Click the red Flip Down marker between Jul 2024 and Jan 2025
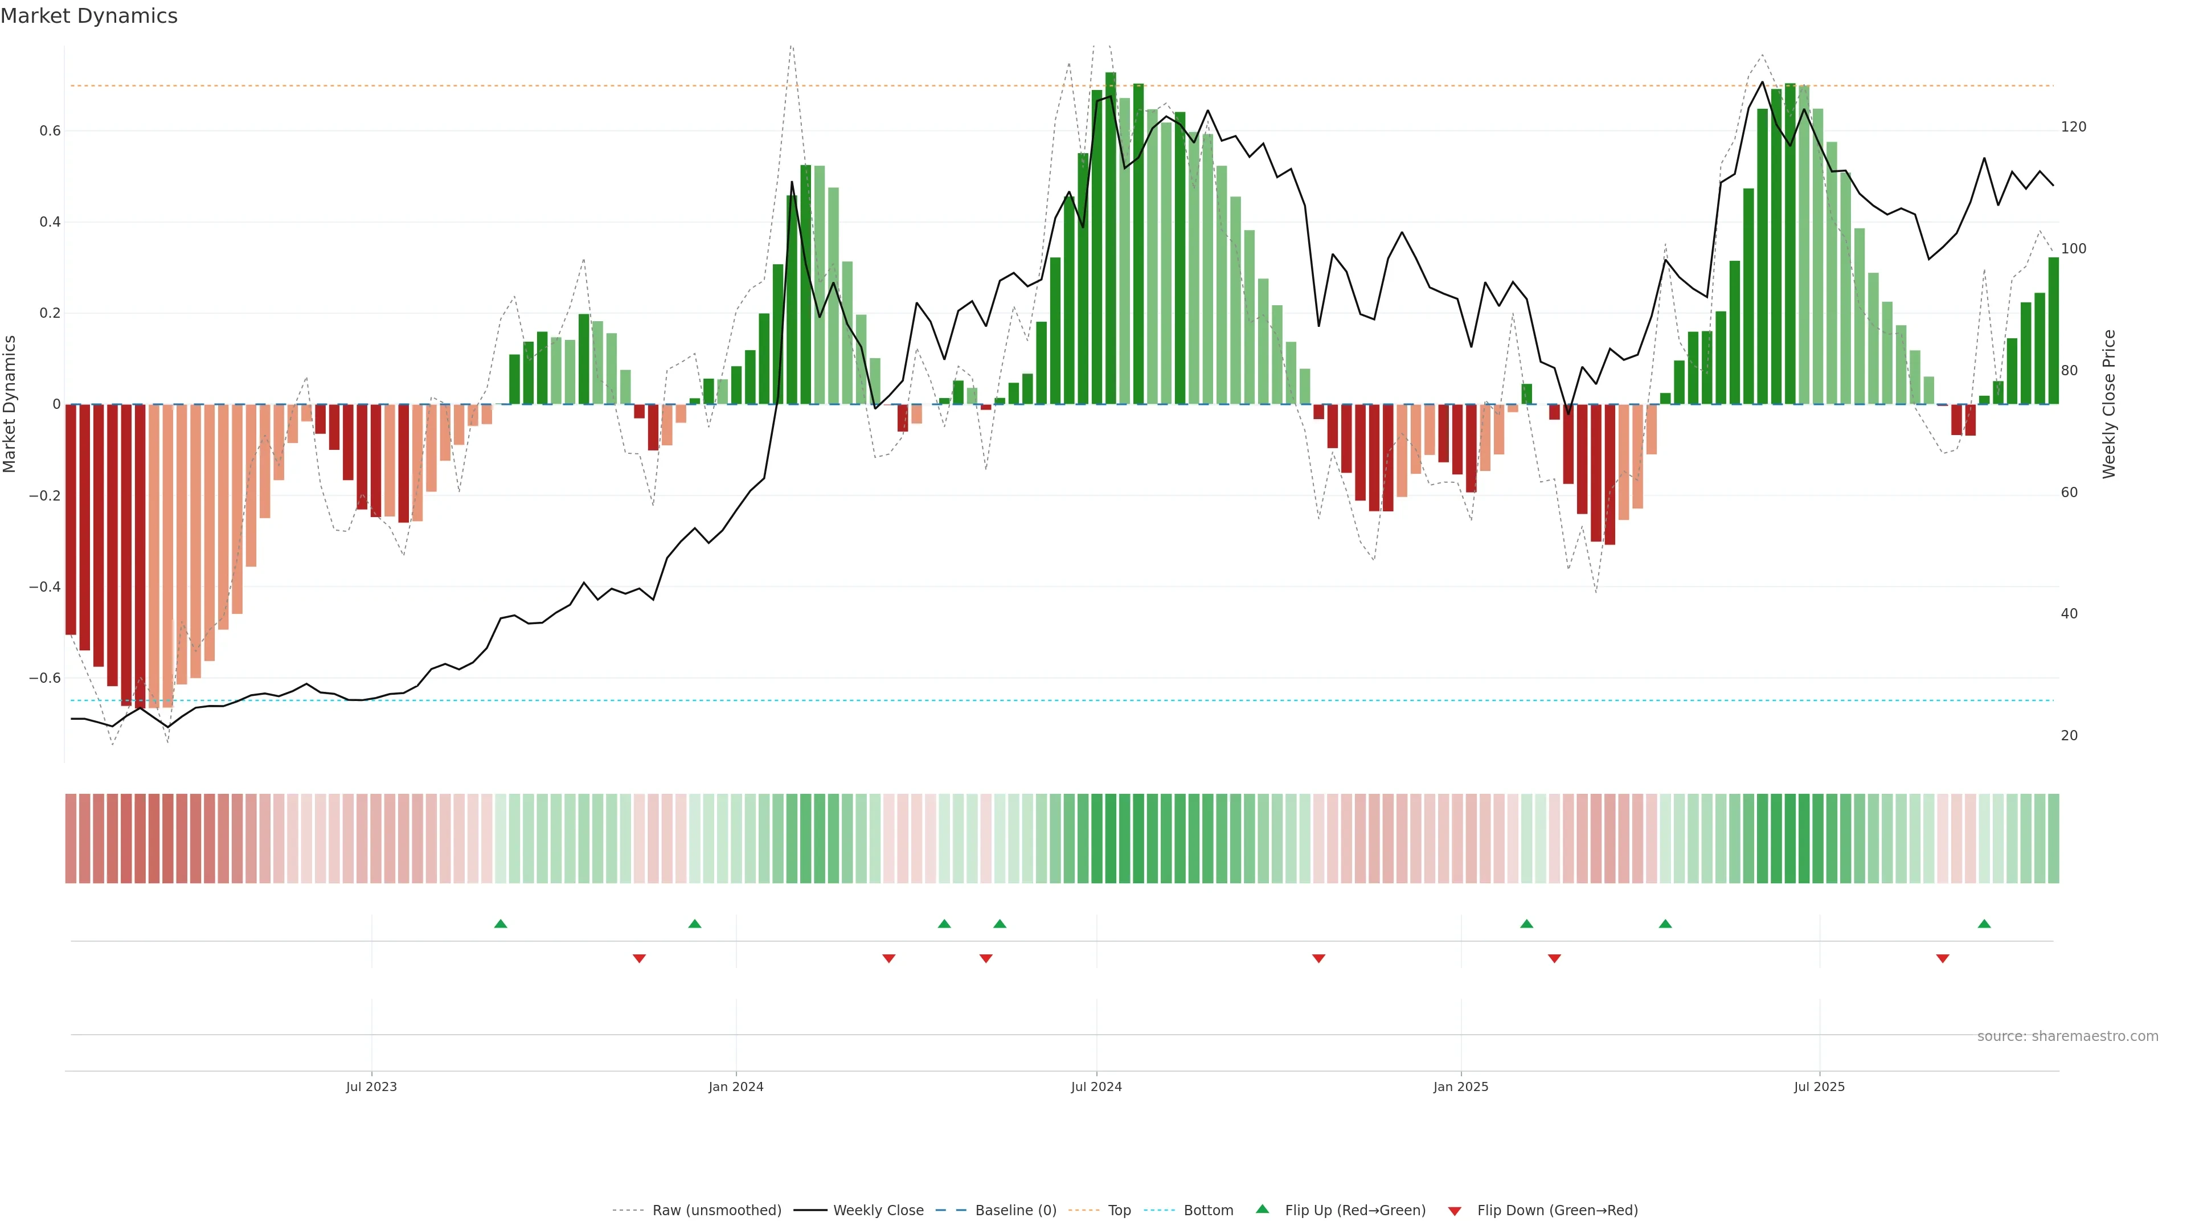The height and width of the screenshot is (1230, 2187). 1318,958
